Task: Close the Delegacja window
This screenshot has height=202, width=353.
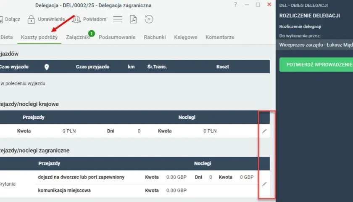Action: (x=269, y=4)
